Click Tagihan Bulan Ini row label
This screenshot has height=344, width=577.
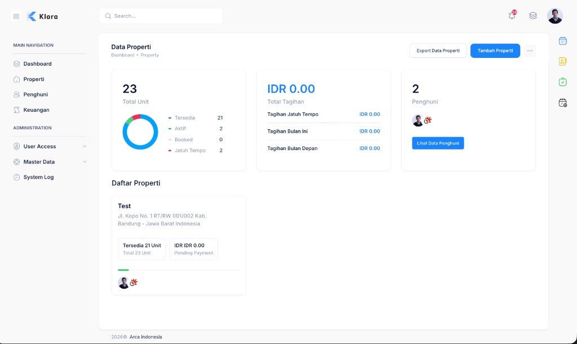287,131
